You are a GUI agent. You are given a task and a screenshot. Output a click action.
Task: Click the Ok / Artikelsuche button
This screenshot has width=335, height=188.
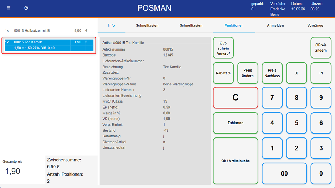235,161
